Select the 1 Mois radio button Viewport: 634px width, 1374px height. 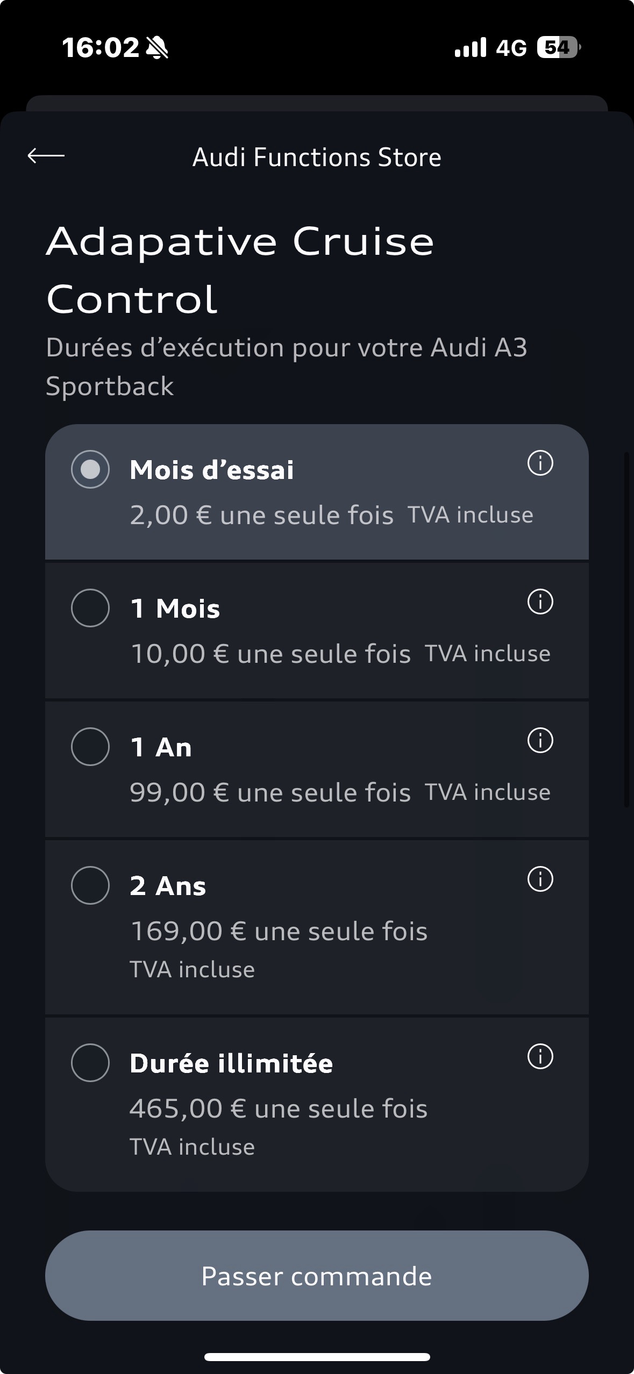pyautogui.click(x=90, y=608)
